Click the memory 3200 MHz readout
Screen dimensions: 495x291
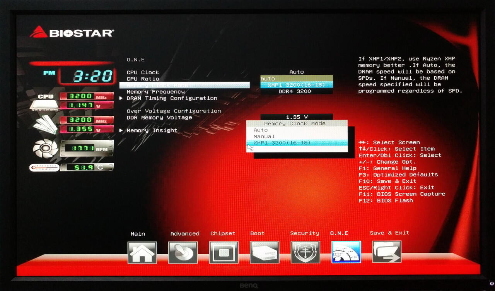coord(87,120)
